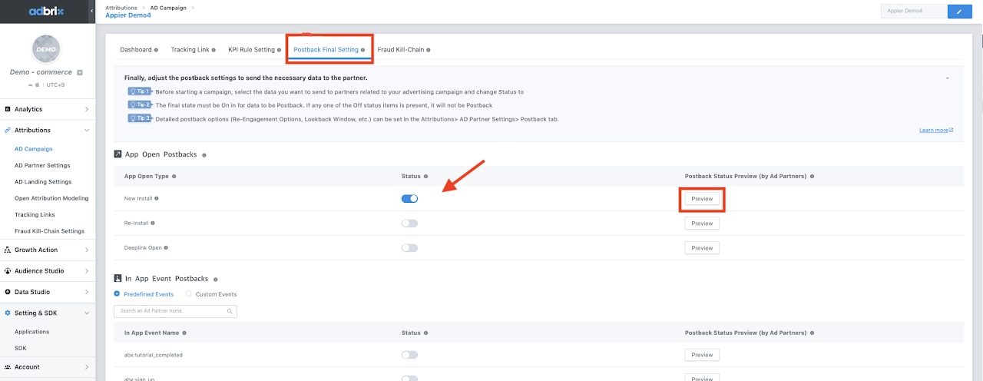Click the adbrix logo
The image size is (983, 381).
[47, 12]
